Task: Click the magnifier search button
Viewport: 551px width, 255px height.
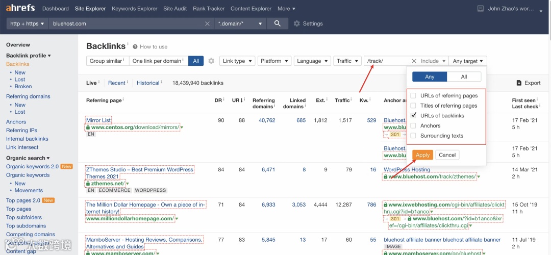Action: click(278, 23)
